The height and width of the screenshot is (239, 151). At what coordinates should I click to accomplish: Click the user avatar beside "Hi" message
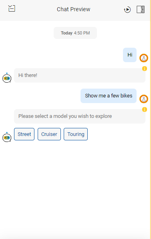click(144, 58)
